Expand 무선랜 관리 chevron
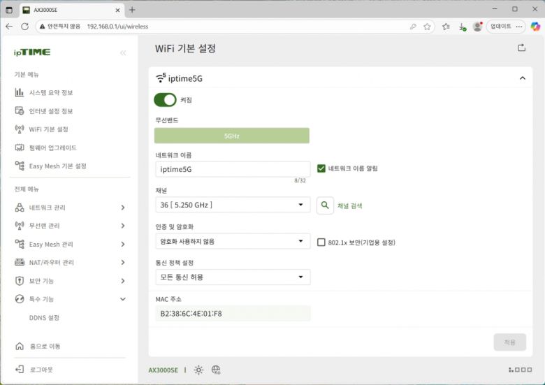The height and width of the screenshot is (385, 545). click(123, 226)
